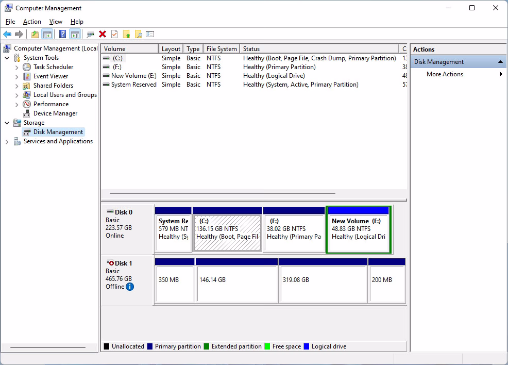Click the volume list horizontal scrollbar
This screenshot has width=508, height=365.
tap(222, 193)
